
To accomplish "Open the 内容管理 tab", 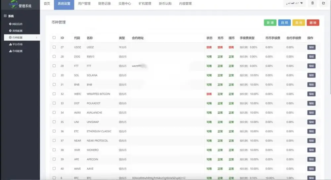I will coord(185,4).
